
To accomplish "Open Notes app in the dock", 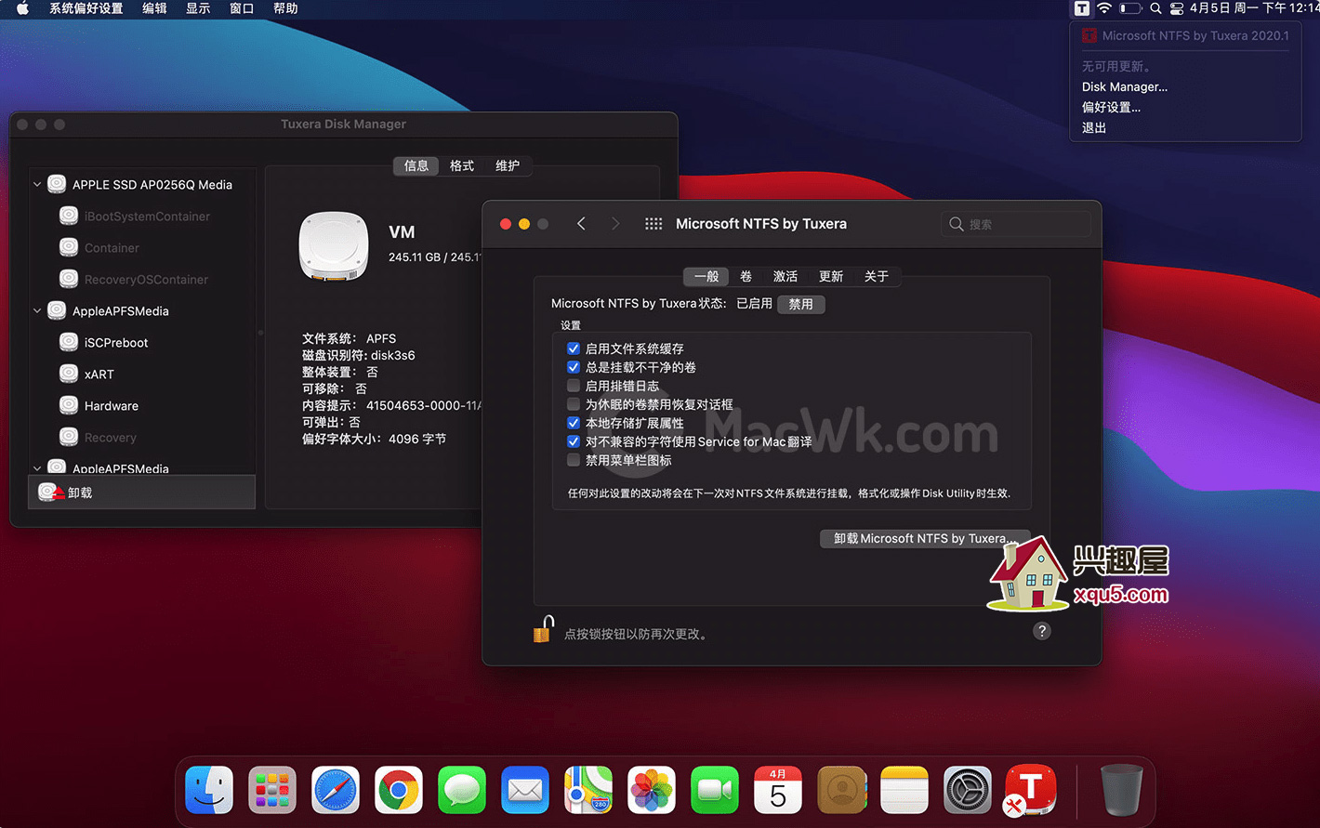I will coord(904,790).
